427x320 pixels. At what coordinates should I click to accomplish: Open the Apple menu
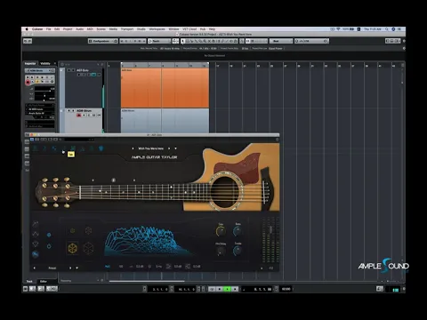(x=27, y=29)
